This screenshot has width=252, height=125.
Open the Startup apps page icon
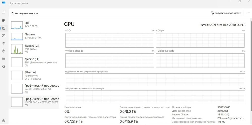point(4,43)
